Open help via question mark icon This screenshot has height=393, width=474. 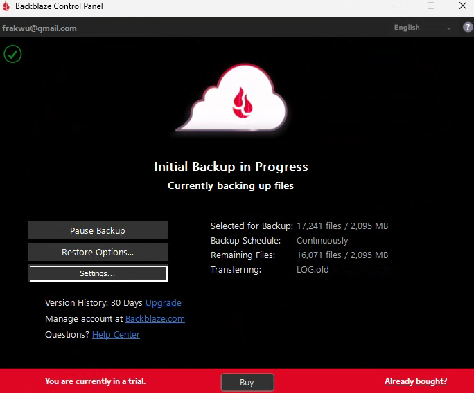click(468, 28)
